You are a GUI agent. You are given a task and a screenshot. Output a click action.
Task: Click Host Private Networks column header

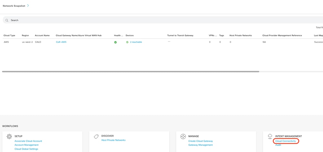click(241, 35)
